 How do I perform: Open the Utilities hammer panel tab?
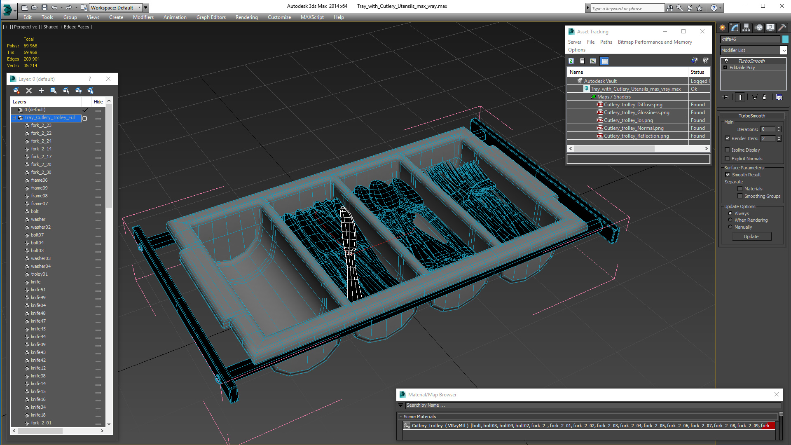(782, 28)
